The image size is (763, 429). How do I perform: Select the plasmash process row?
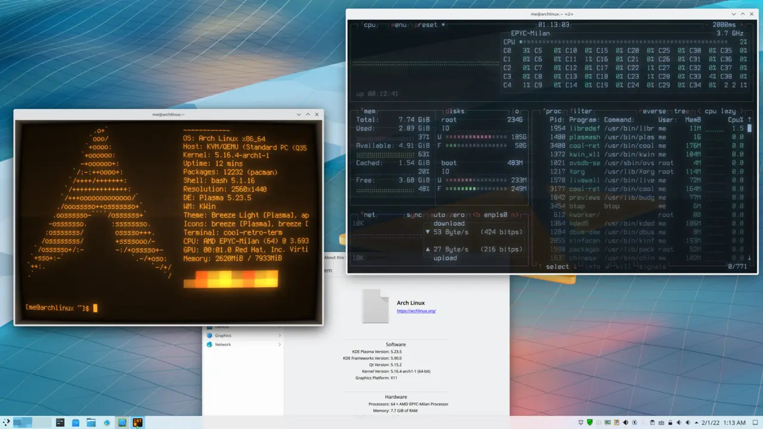click(647, 137)
